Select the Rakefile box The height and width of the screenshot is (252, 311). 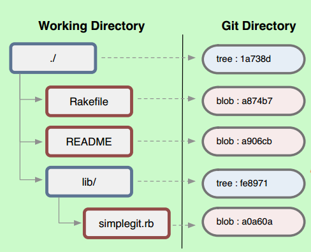[x=89, y=101]
